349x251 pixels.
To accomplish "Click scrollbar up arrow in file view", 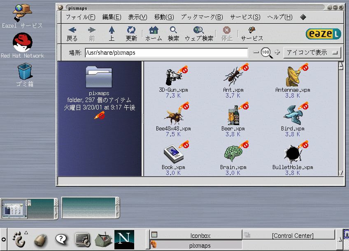I will click(341, 65).
